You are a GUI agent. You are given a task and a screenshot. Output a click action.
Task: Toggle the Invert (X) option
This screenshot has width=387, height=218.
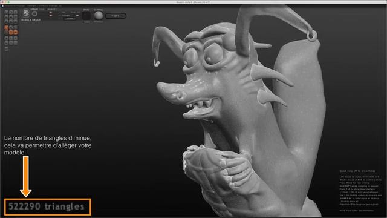(x=53, y=9)
